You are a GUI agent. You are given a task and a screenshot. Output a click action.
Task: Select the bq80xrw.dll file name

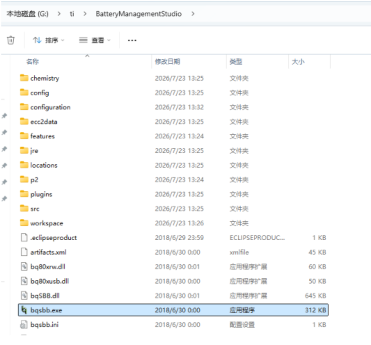click(48, 267)
